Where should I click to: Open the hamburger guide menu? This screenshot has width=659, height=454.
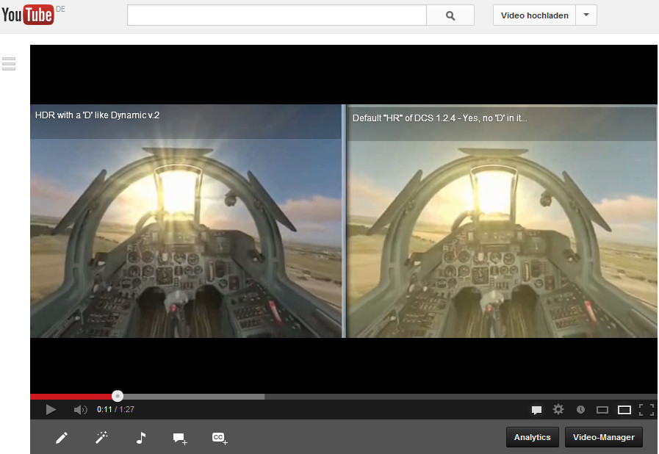[x=9, y=64]
